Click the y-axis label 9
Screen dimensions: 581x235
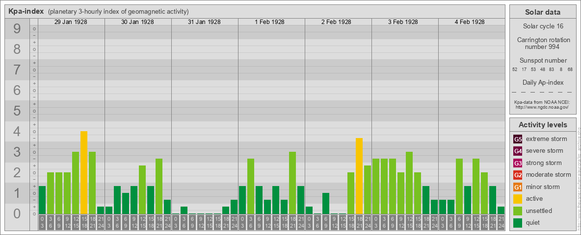point(17,29)
